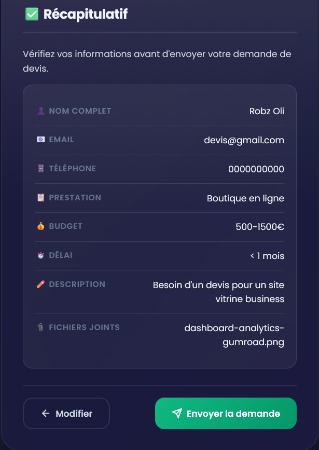Submit with Envoyer la demande button
Viewport: 319px width, 450px height.
tap(226, 414)
